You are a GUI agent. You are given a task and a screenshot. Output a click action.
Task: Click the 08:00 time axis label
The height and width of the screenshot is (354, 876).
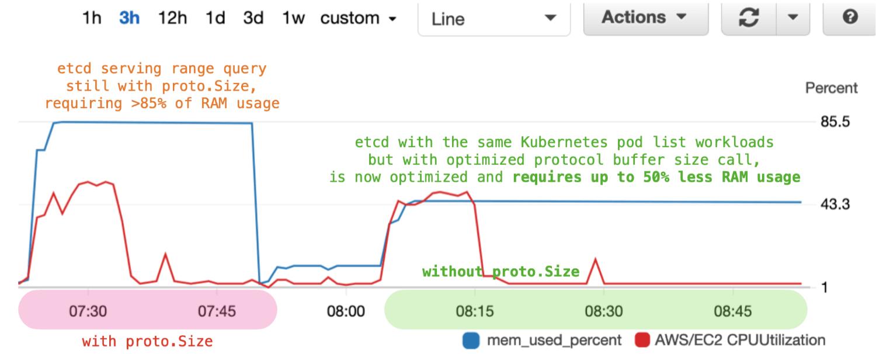(x=346, y=311)
